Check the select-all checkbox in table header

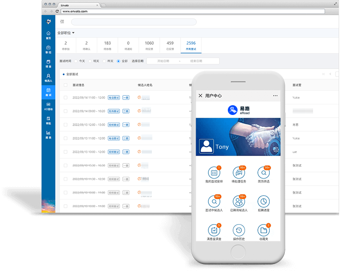point(65,85)
